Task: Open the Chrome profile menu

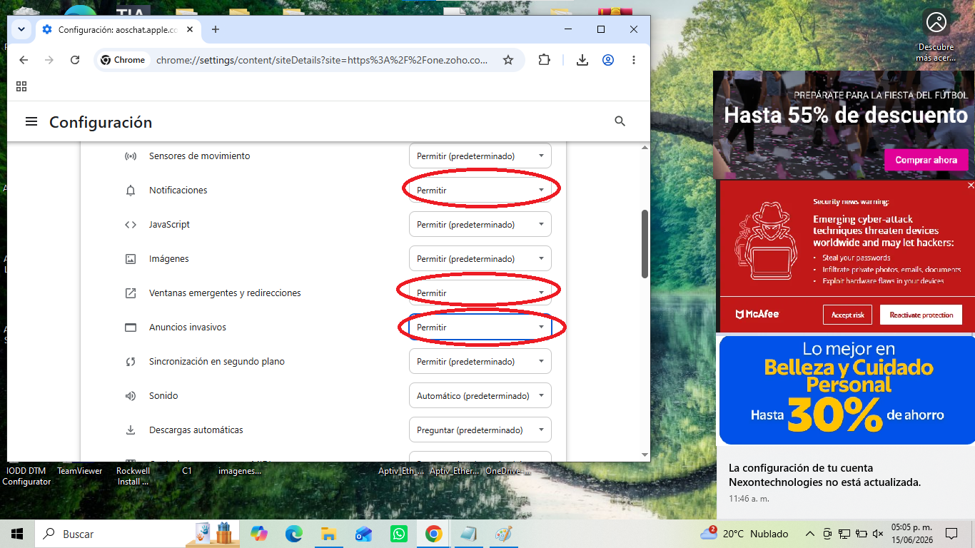Action: 608,60
